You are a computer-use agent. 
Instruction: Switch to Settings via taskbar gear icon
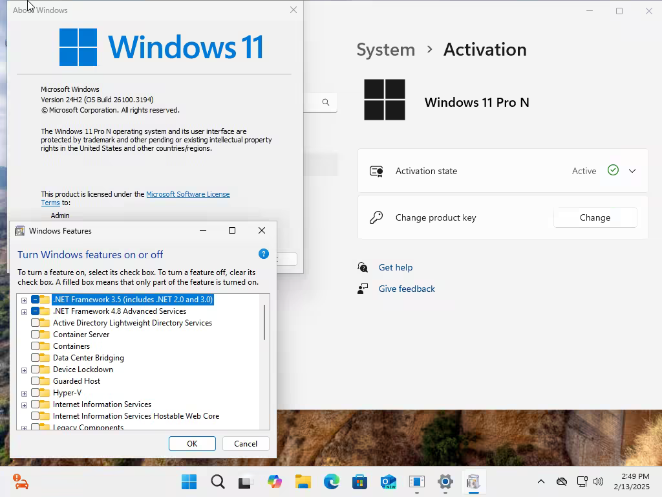pos(445,481)
